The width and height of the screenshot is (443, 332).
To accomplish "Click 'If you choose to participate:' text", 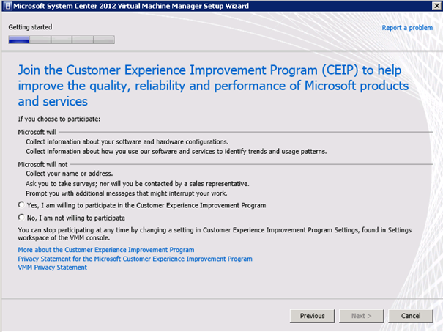I will (59, 119).
